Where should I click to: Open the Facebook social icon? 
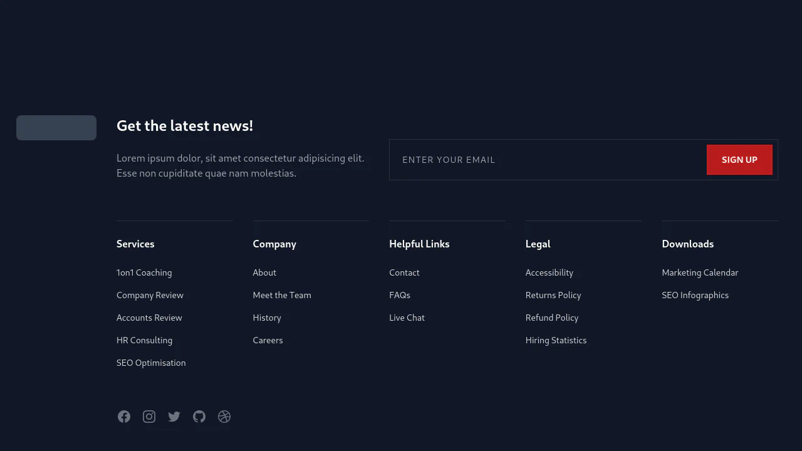coord(124,417)
